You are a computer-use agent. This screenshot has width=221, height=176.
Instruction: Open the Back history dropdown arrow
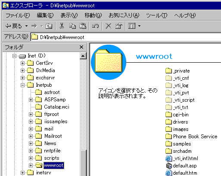26,26
